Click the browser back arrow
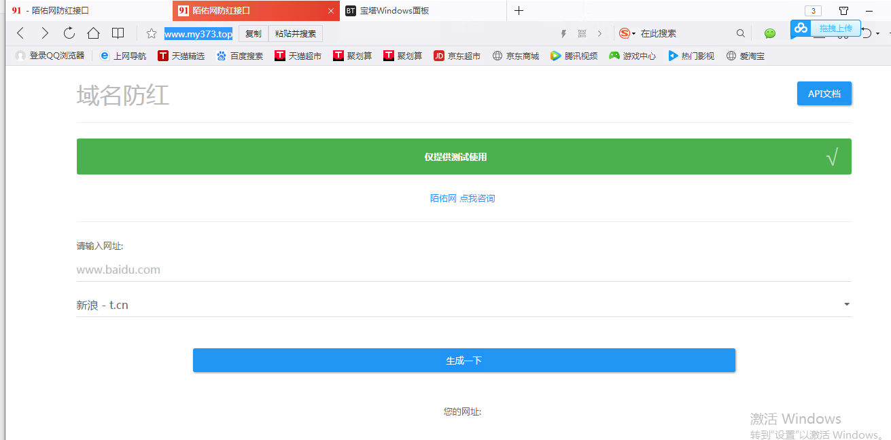 [x=20, y=33]
